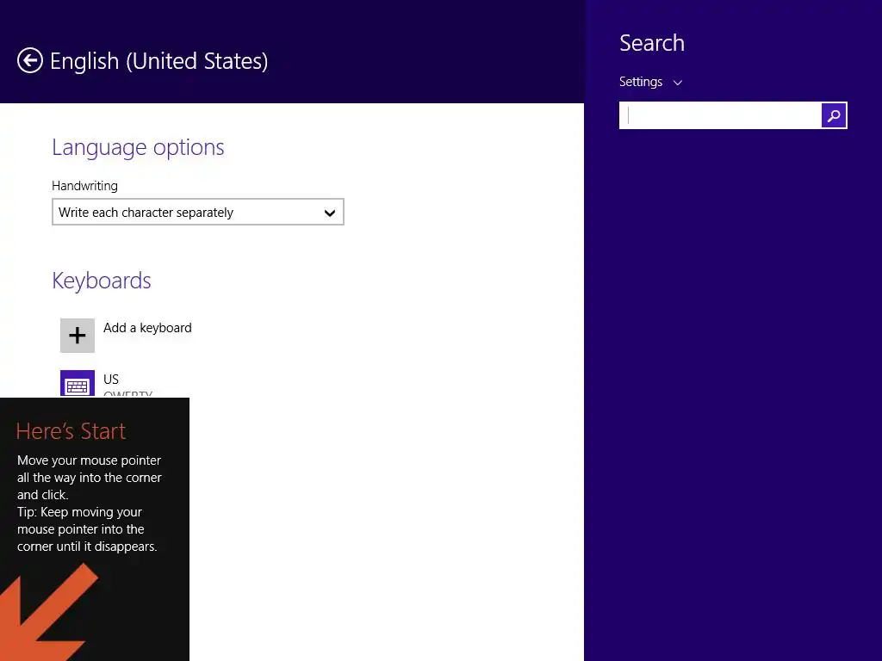The height and width of the screenshot is (661, 882).
Task: Click the 'Language options' section heading
Action: pos(138,147)
